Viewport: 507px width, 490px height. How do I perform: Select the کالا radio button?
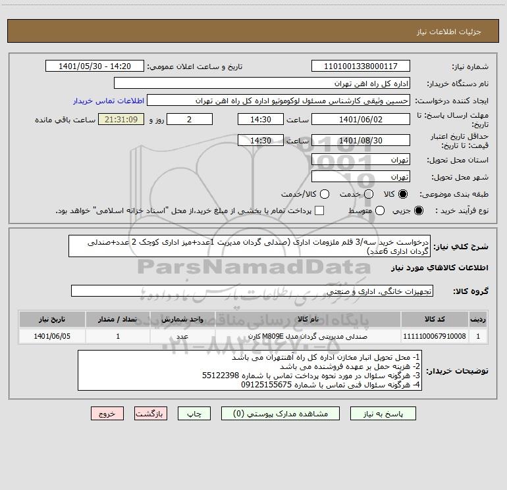pyautogui.click(x=403, y=194)
